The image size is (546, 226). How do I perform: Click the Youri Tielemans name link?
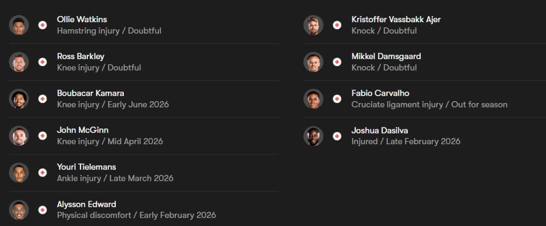(x=86, y=167)
